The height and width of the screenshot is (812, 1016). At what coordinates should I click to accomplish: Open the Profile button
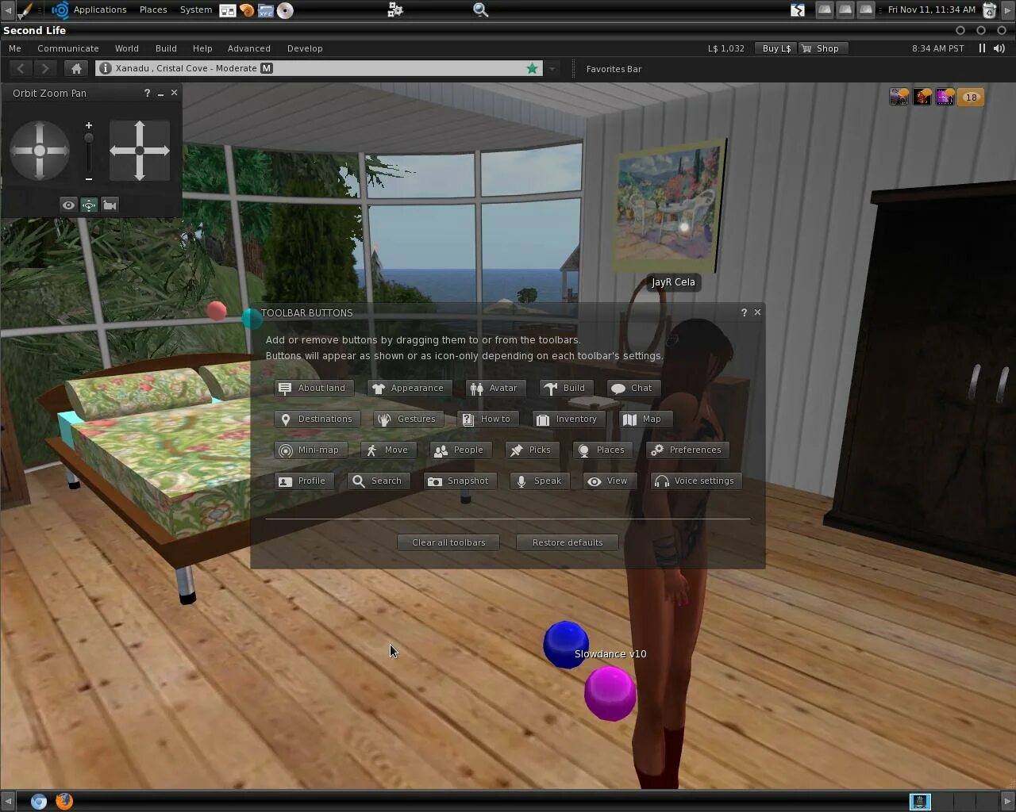304,481
